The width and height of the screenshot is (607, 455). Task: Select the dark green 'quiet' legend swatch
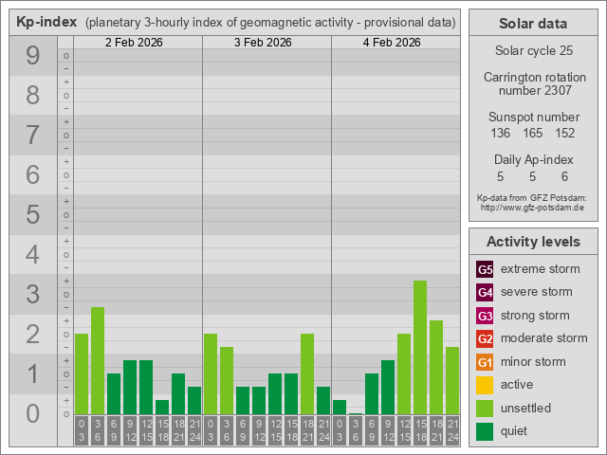tap(485, 431)
